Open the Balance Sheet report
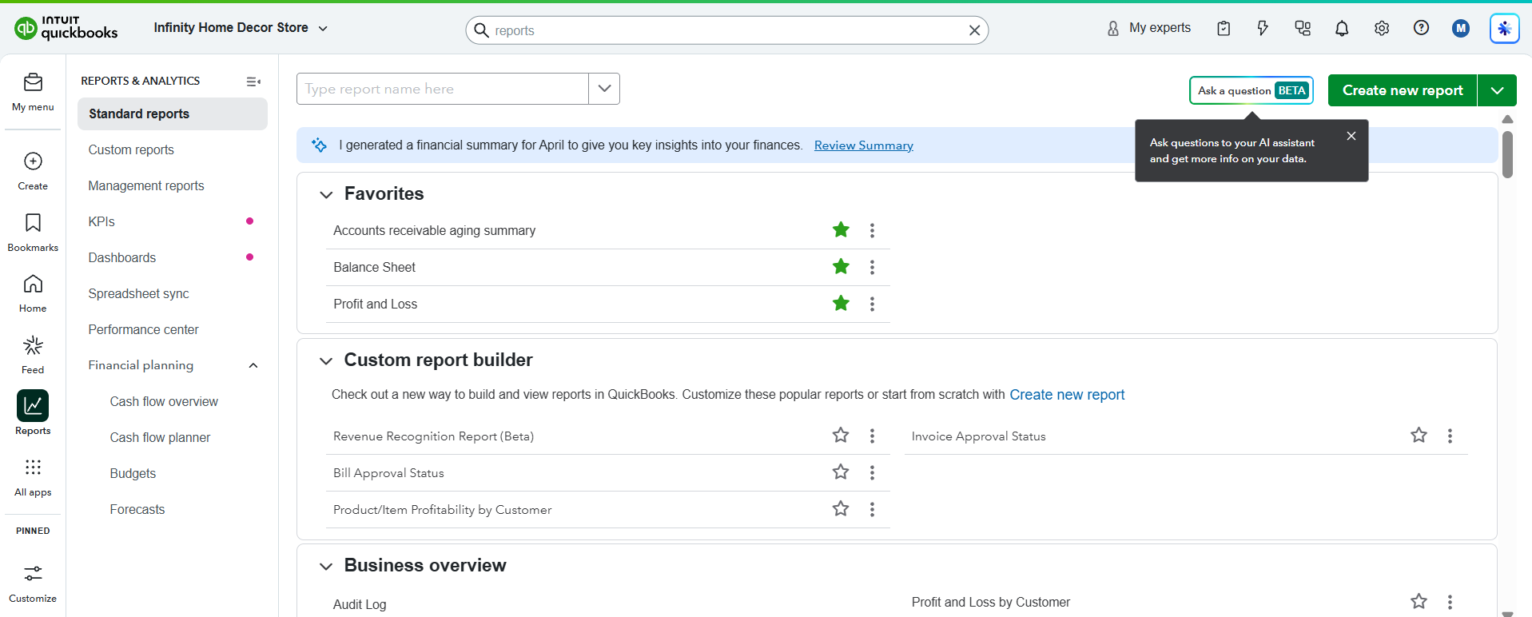 pyautogui.click(x=374, y=267)
